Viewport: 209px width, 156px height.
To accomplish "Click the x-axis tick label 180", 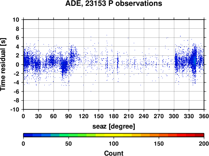I will (x=114, y=116).
